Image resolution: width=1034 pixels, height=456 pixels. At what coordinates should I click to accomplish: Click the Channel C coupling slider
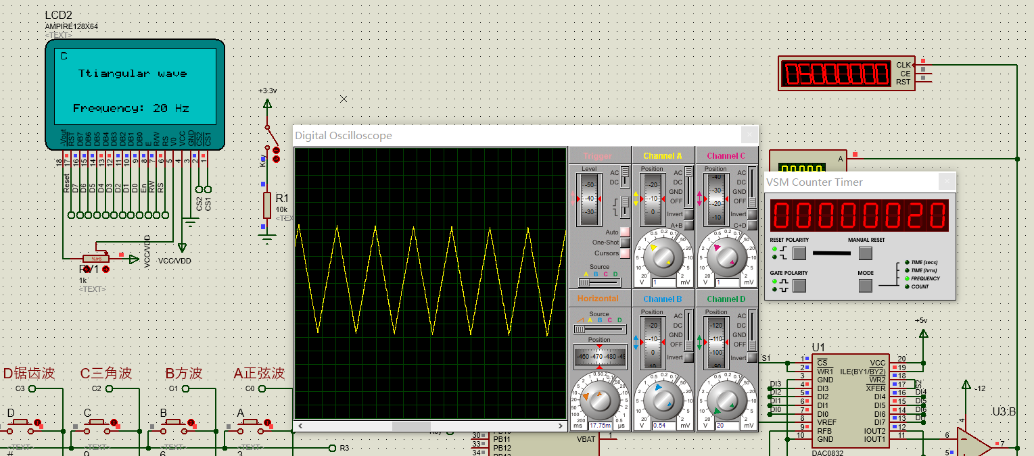tap(752, 187)
